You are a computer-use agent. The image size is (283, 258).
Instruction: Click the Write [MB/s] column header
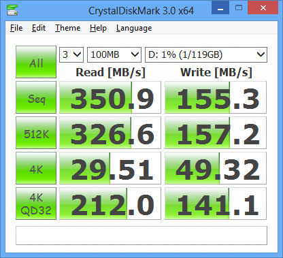tap(216, 72)
